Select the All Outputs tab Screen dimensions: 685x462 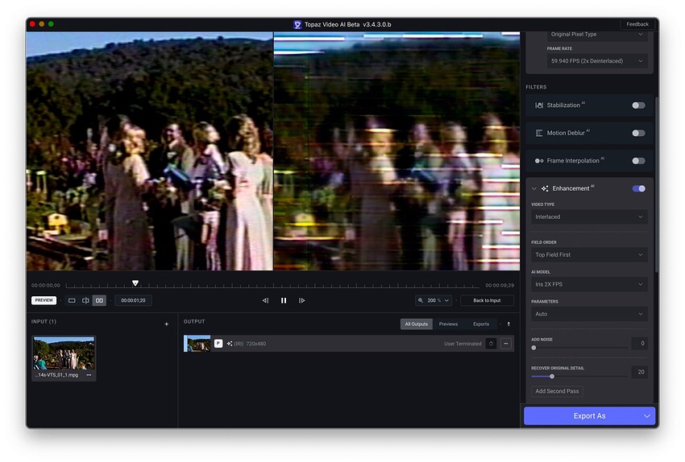(x=416, y=324)
